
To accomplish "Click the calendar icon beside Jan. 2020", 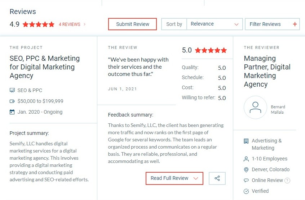I will click(x=12, y=112).
